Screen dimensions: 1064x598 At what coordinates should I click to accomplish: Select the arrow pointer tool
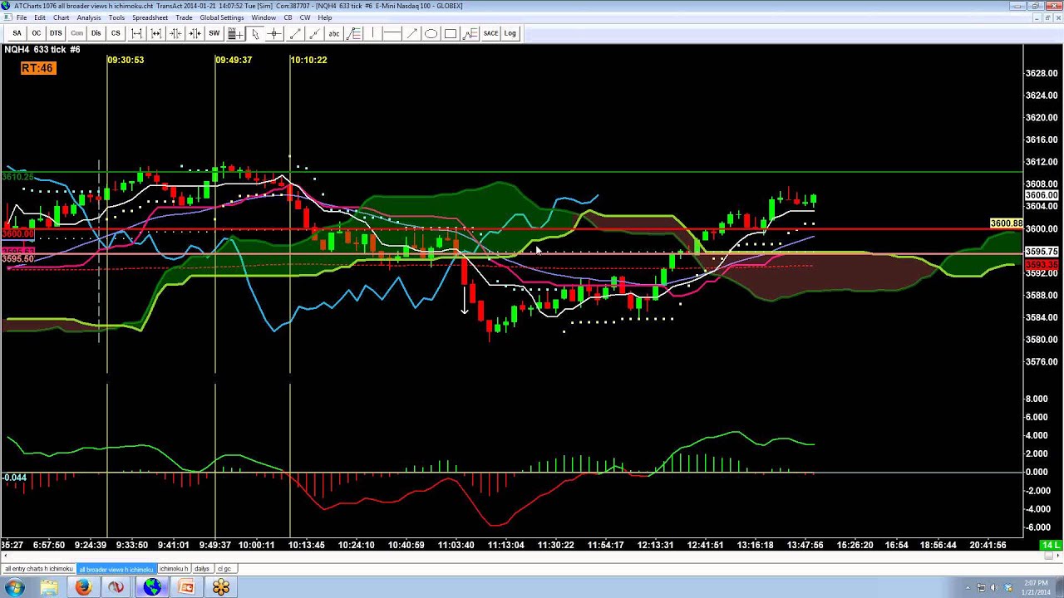pos(255,33)
